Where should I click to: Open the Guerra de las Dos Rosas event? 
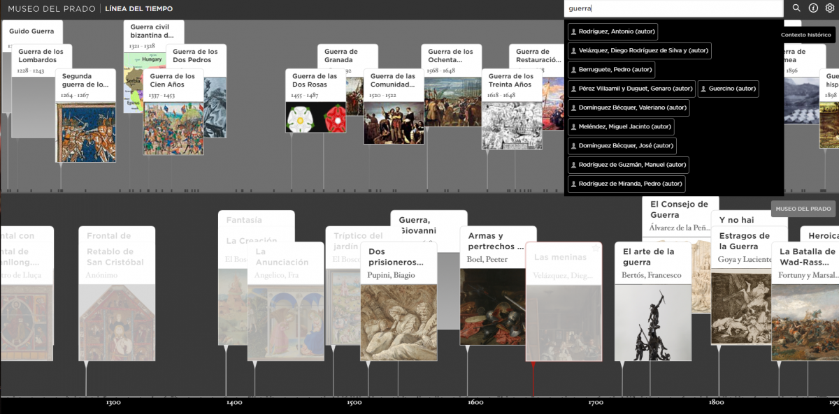(315, 101)
